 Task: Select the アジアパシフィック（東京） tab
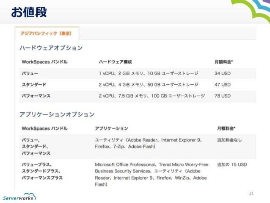point(47,33)
